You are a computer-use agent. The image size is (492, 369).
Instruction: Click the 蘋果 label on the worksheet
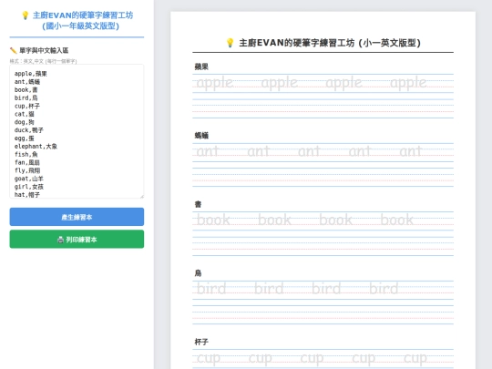[x=201, y=67]
